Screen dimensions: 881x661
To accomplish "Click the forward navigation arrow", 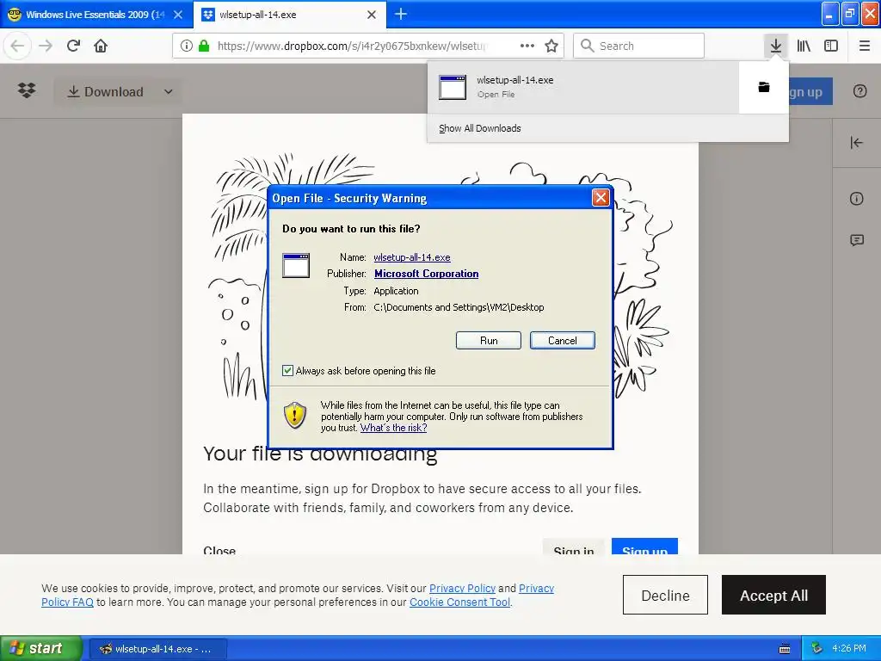I will (46, 46).
